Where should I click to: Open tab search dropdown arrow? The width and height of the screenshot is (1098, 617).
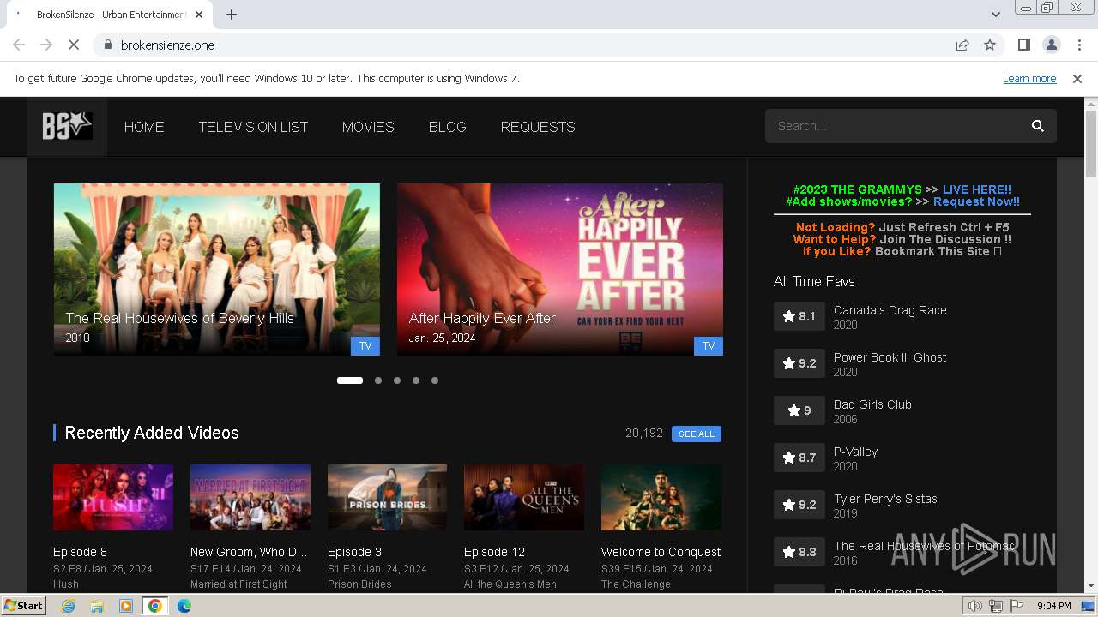[x=995, y=15]
